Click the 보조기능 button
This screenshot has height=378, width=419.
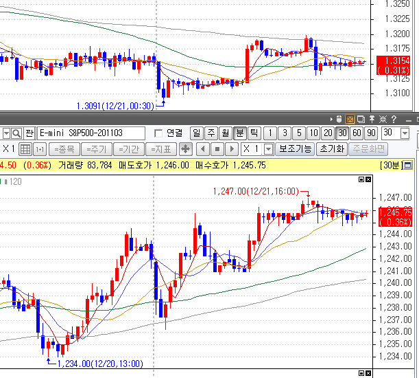tap(295, 148)
